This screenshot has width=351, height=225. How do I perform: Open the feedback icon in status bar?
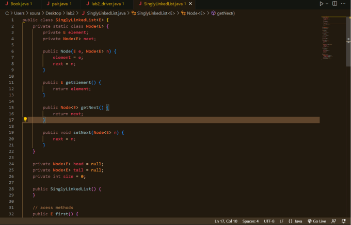click(x=333, y=221)
